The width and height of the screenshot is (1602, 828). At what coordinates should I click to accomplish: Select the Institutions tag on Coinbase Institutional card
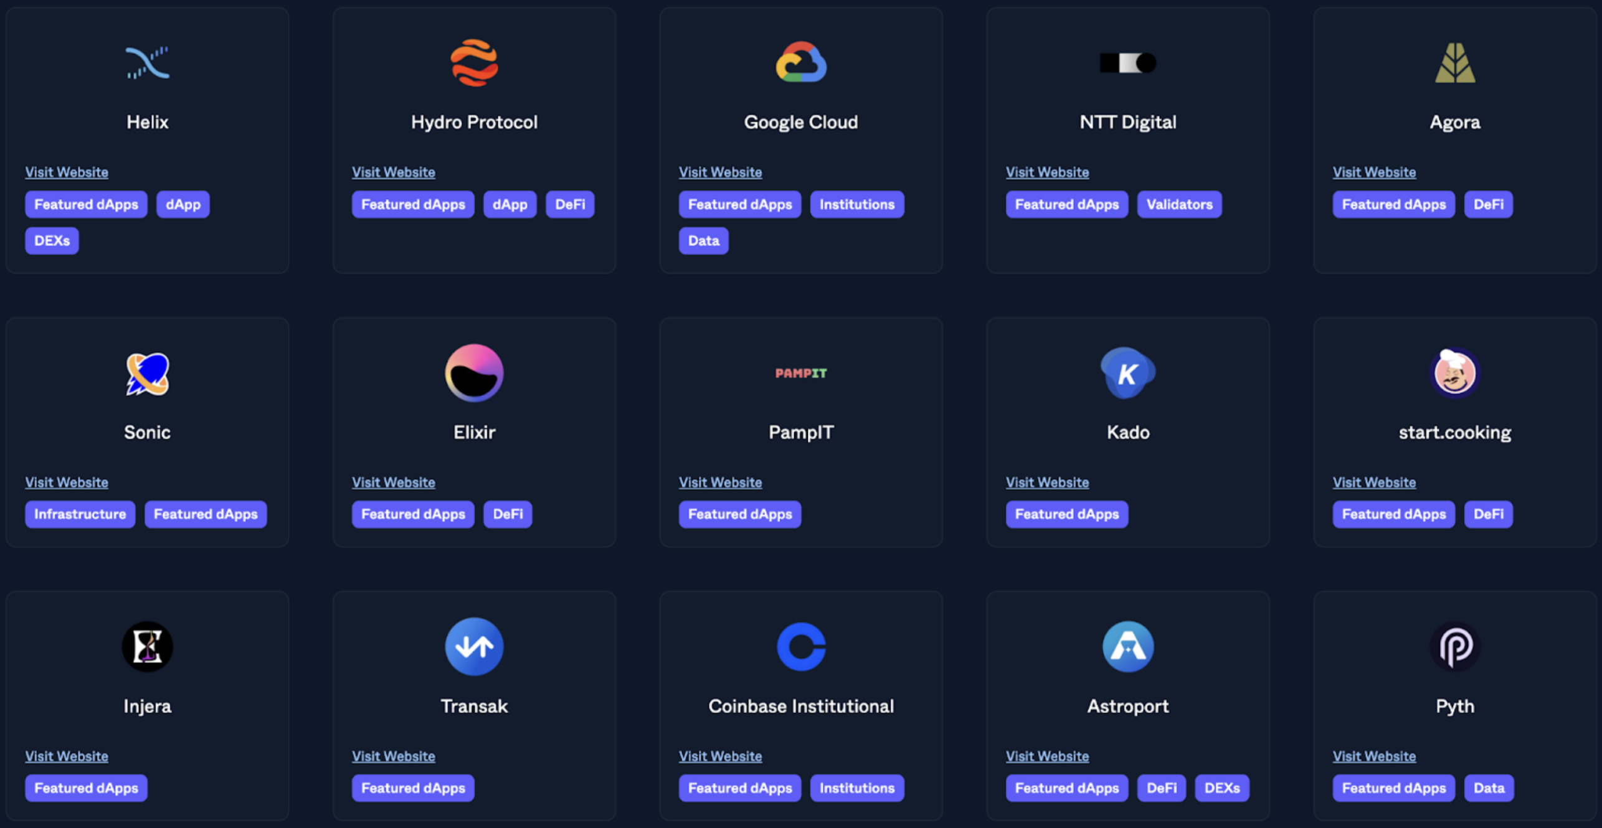857,788
